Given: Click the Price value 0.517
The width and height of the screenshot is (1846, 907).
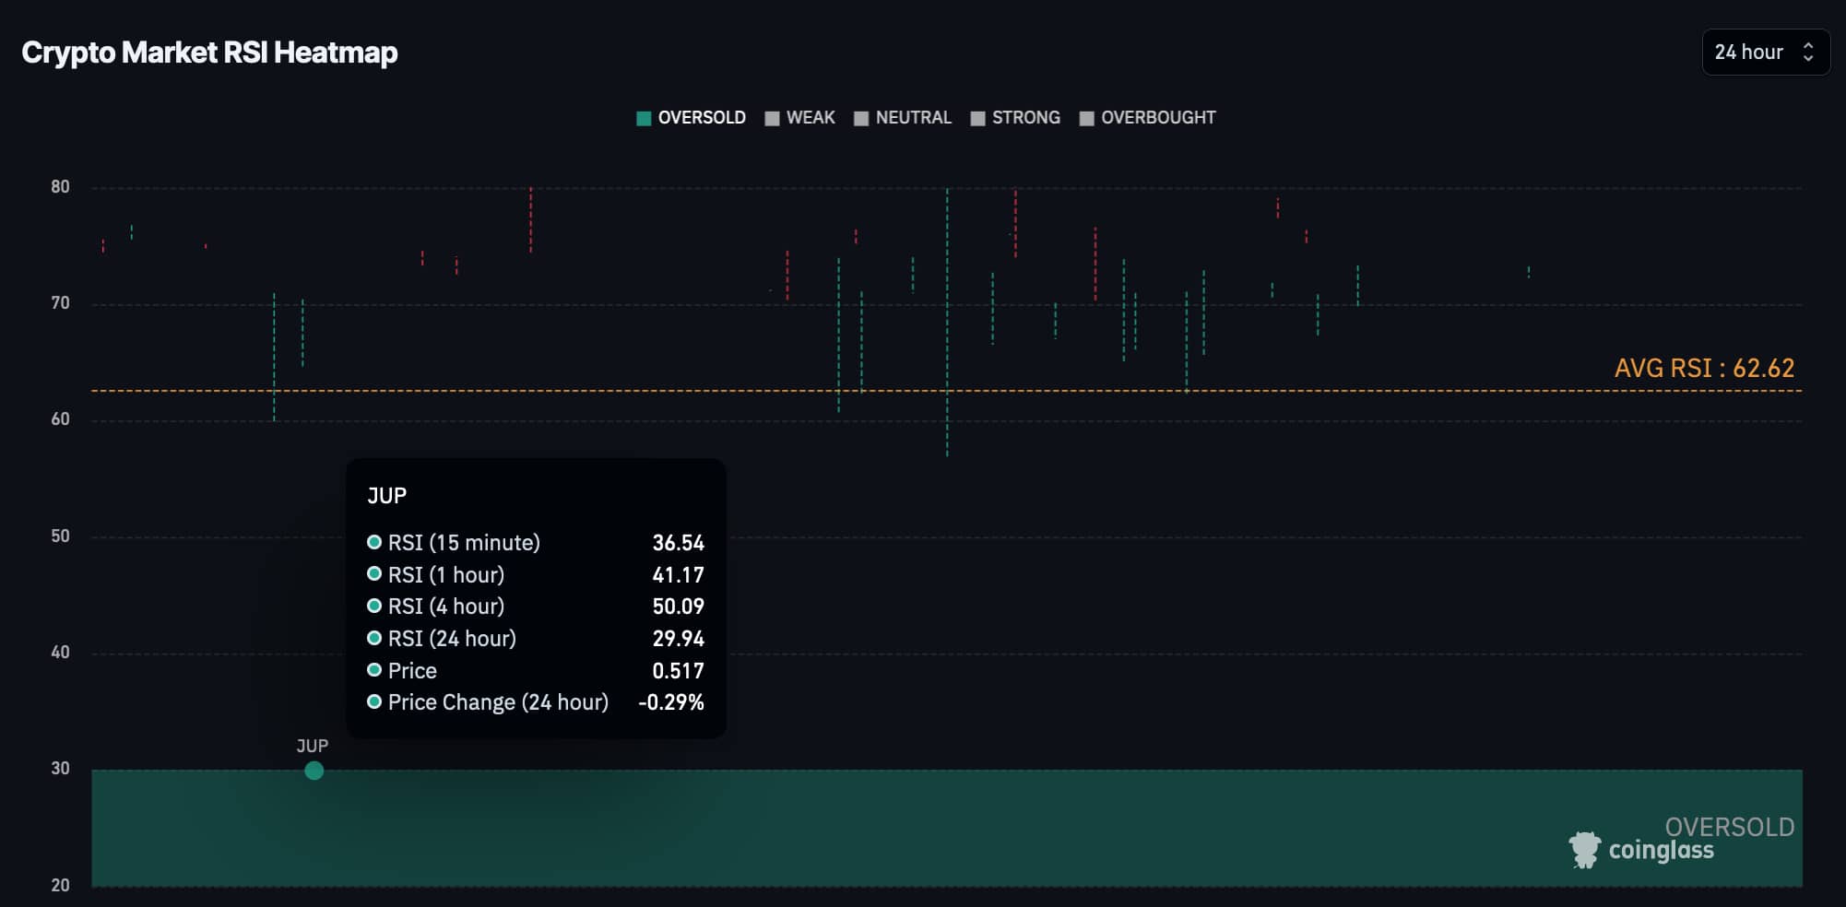Looking at the screenshot, I should pos(678,671).
